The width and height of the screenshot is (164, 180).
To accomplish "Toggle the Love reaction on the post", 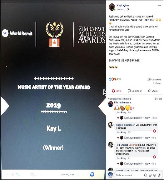I will click(x=116, y=91).
